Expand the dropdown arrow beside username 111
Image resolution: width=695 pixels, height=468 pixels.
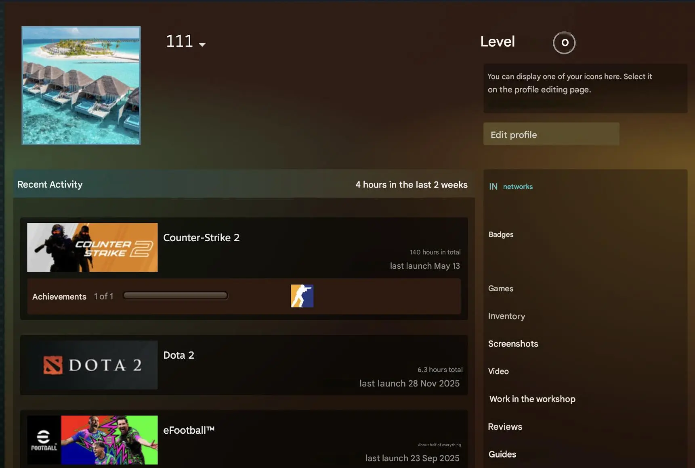coord(202,45)
